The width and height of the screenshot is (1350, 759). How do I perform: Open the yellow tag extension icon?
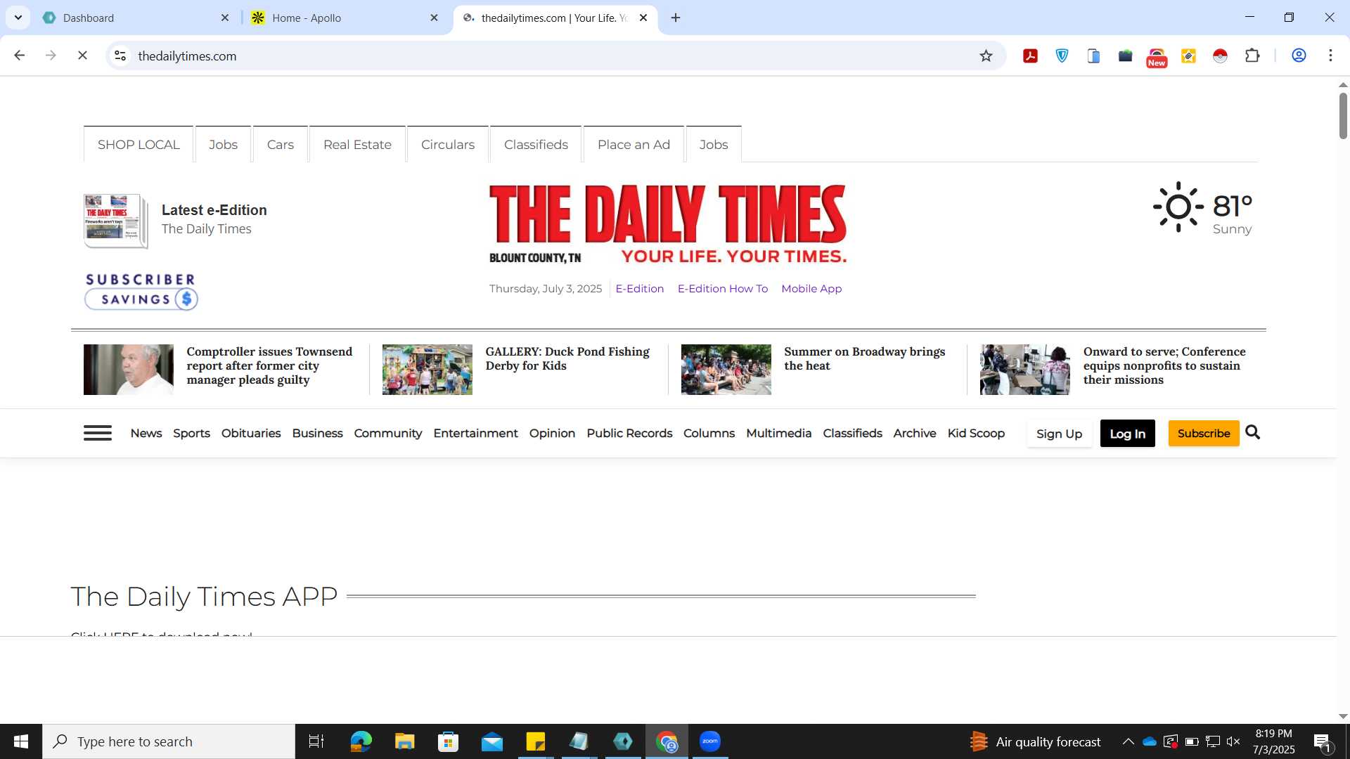[1188, 56]
